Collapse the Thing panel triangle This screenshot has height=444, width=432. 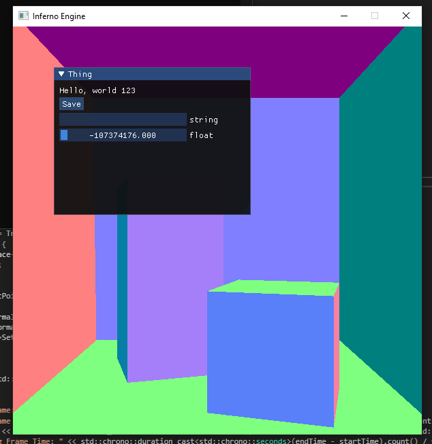pyautogui.click(x=61, y=74)
